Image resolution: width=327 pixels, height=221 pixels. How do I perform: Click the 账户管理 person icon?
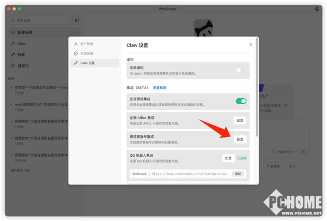click(76, 44)
